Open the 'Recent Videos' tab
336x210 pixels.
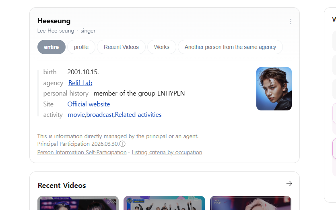point(121,47)
